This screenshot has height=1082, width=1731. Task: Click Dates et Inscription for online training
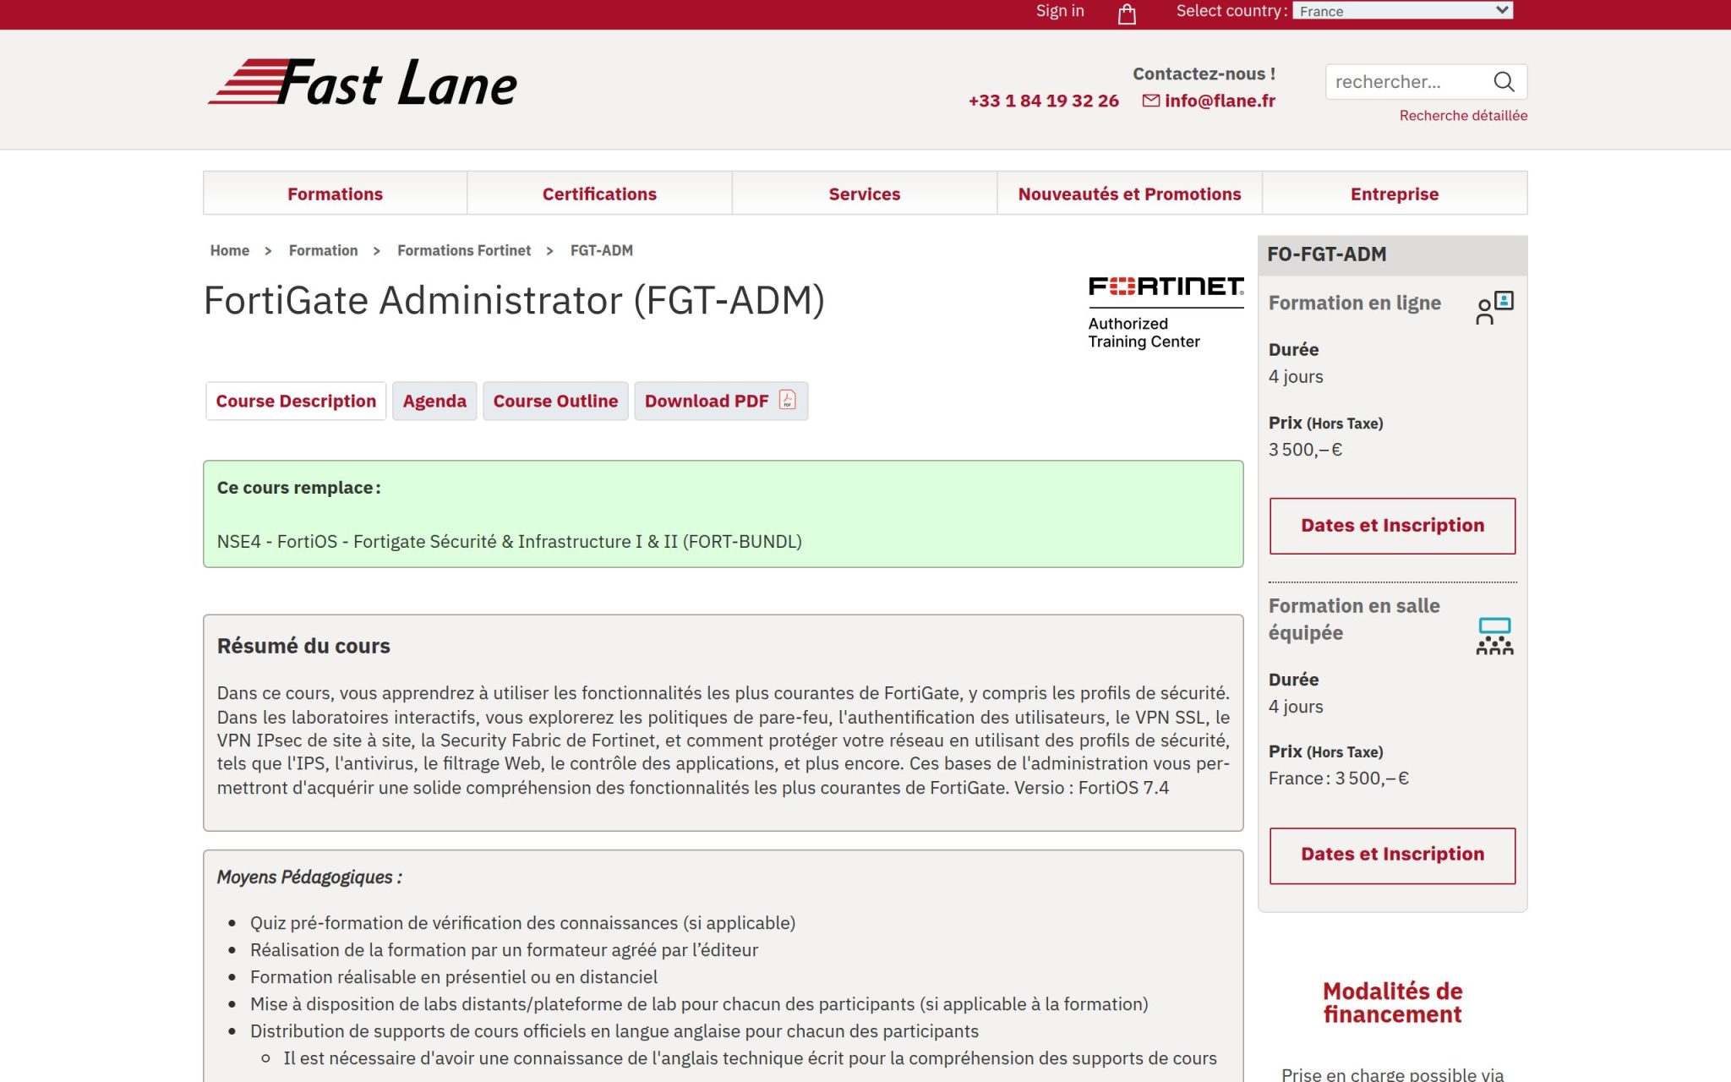tap(1392, 526)
